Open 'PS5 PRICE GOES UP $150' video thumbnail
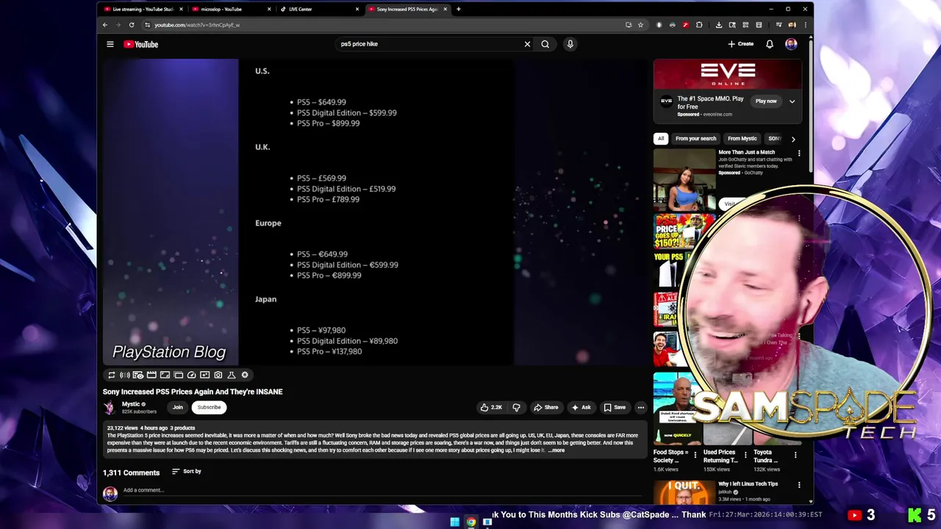 684,231
